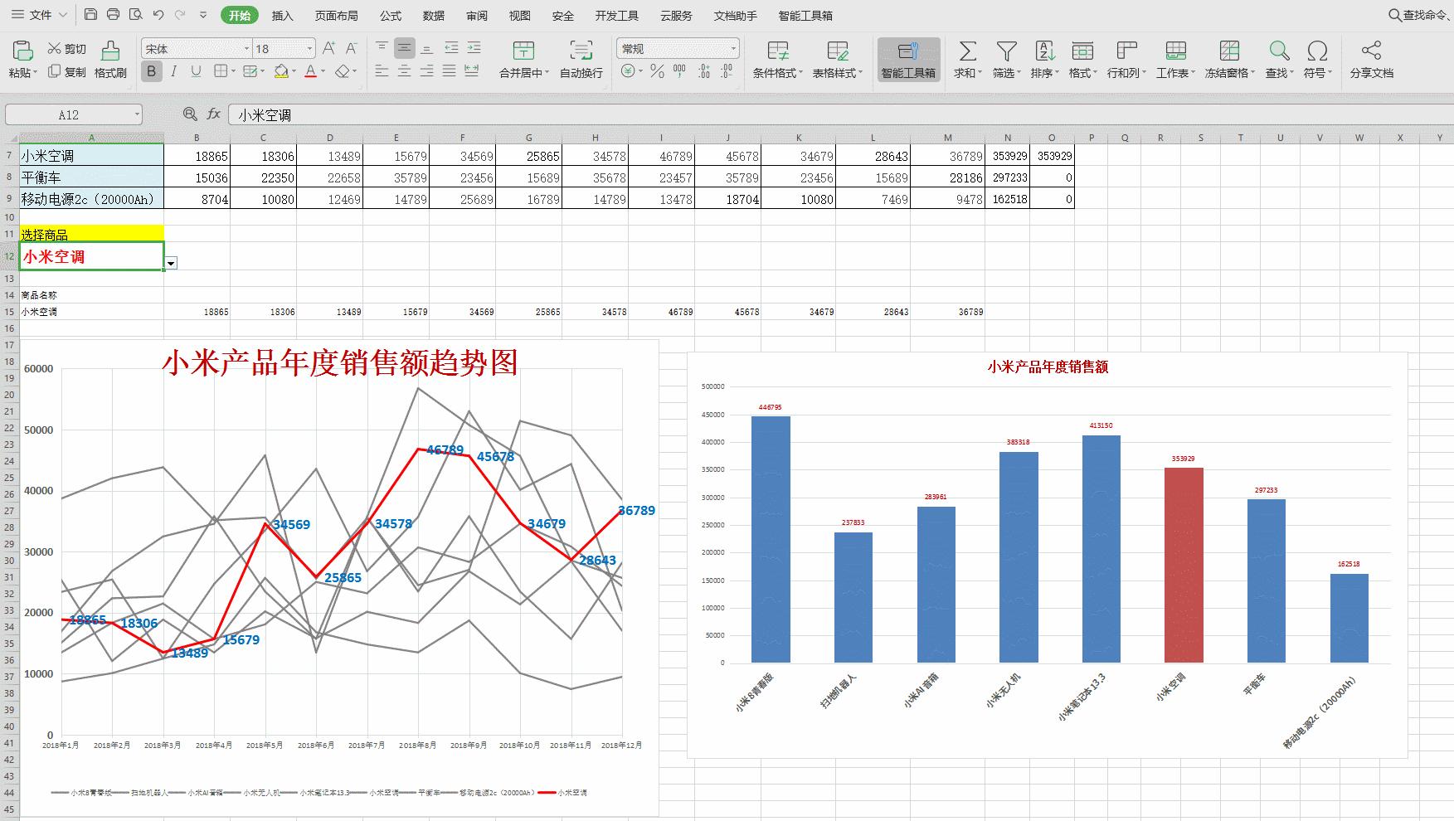
Task: Toggle vertical middle alignment
Action: (x=404, y=48)
